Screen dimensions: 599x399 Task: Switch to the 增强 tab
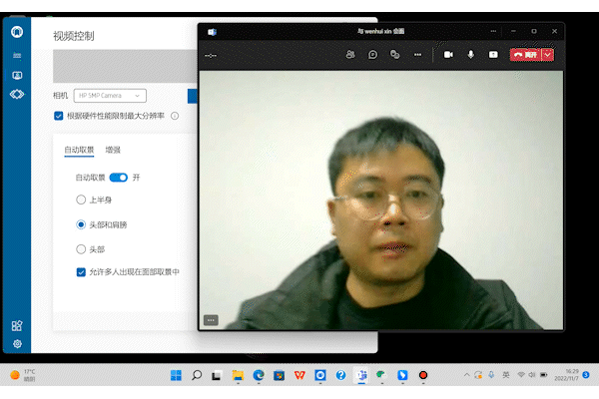click(x=113, y=150)
